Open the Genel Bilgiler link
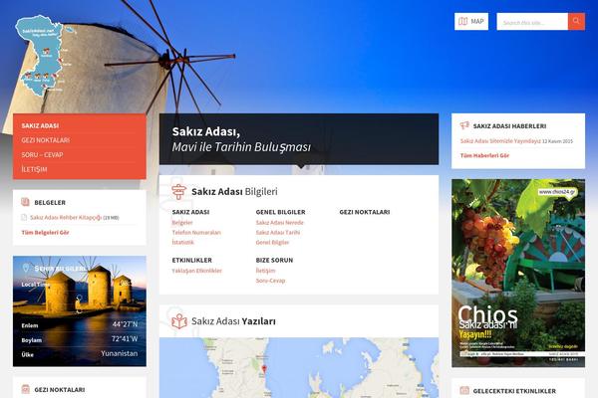The height and width of the screenshot is (398, 598). point(272,242)
